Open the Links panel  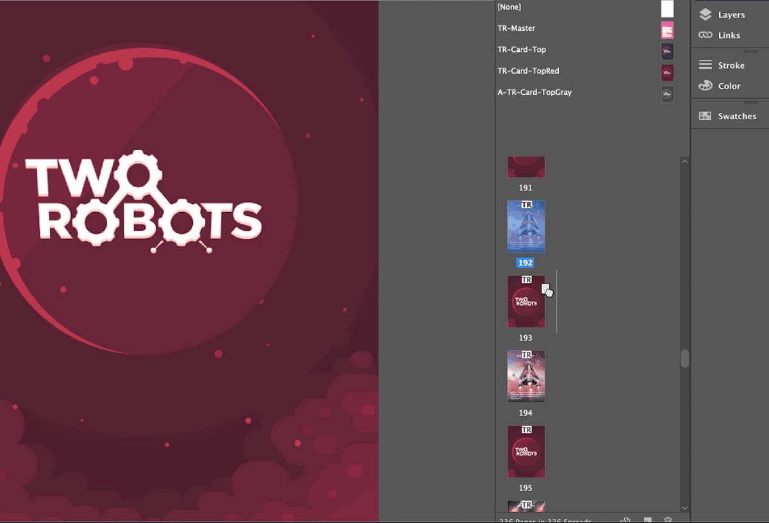pyautogui.click(x=729, y=35)
